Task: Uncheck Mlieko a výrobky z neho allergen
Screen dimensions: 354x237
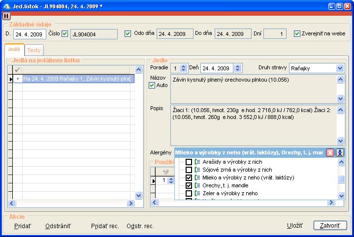Action: (x=189, y=178)
